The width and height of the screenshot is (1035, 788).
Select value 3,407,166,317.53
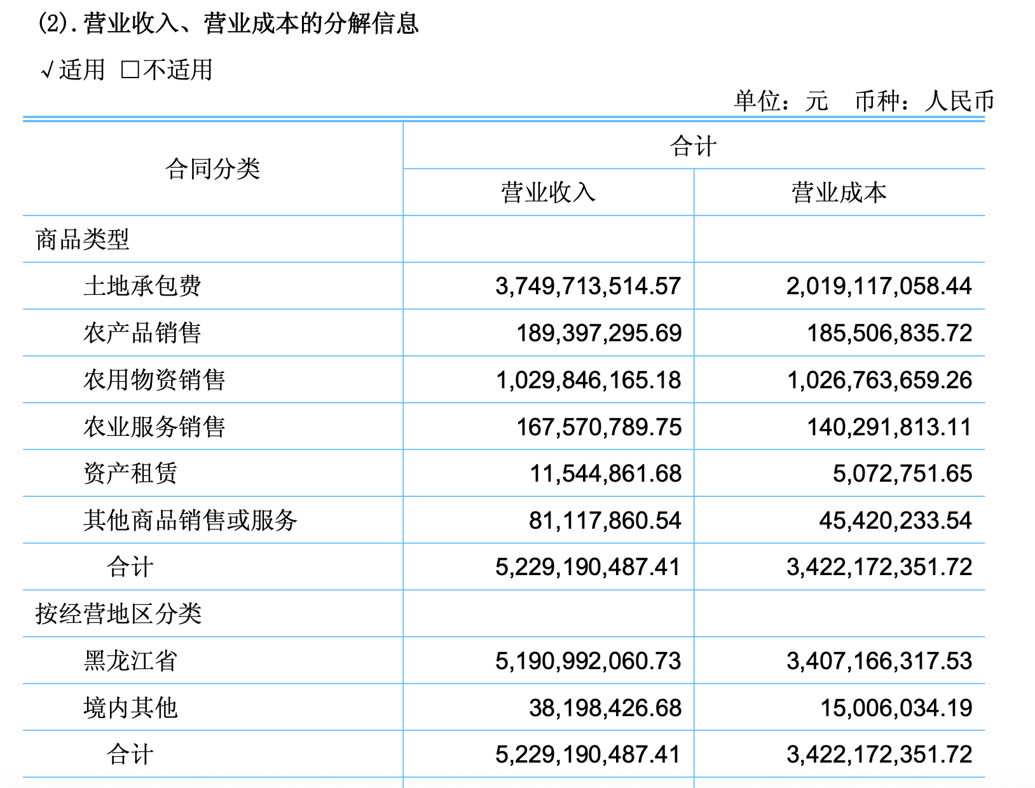879,661
